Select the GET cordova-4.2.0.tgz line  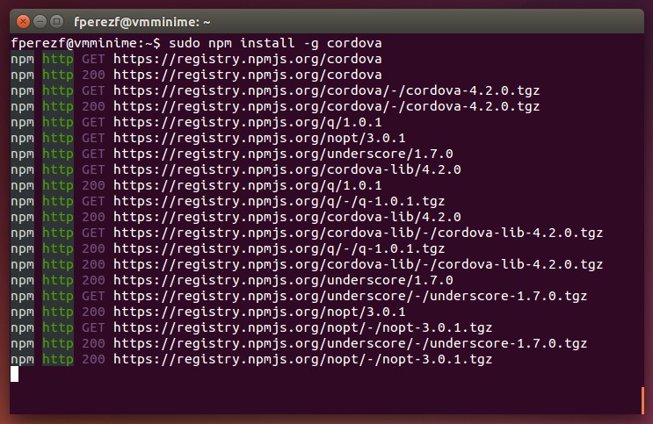click(275, 90)
